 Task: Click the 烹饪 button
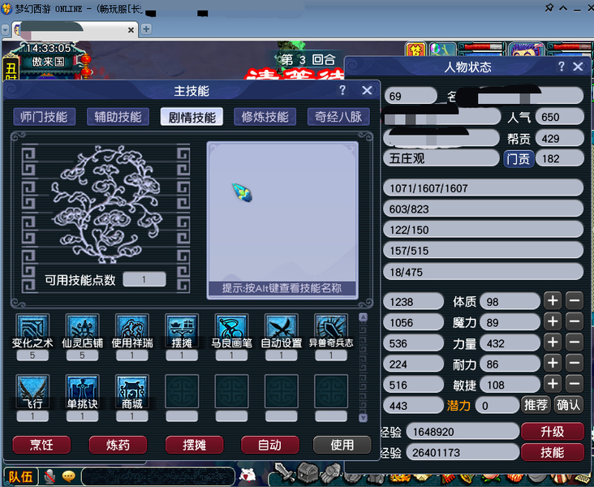(x=41, y=445)
